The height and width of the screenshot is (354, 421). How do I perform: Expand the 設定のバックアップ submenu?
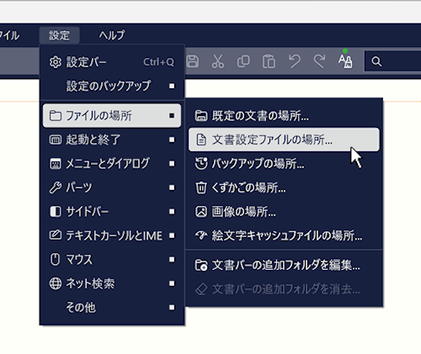(112, 86)
